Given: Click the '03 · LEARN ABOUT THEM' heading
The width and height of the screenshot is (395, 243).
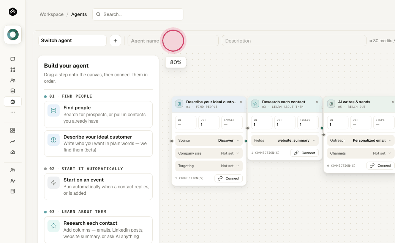Looking at the screenshot, I should [x=77, y=211].
